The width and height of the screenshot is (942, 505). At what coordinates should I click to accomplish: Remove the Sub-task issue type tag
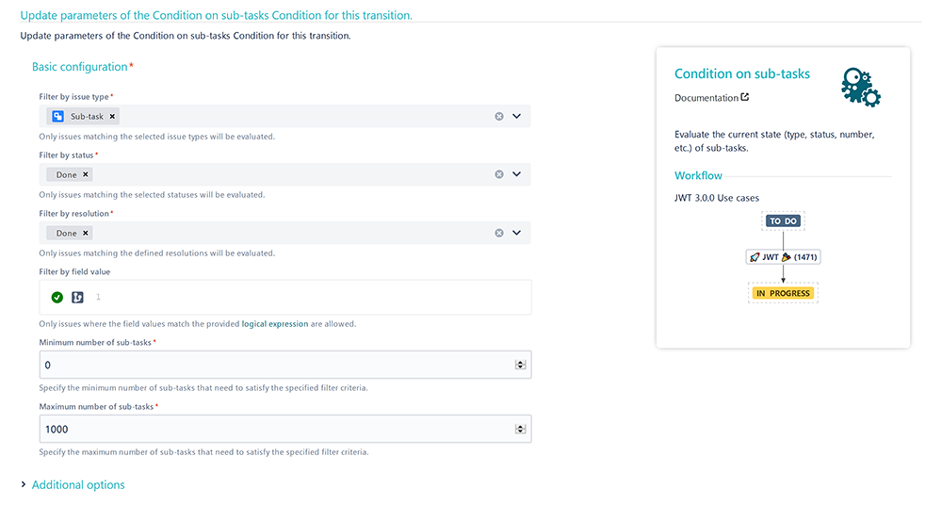(112, 116)
